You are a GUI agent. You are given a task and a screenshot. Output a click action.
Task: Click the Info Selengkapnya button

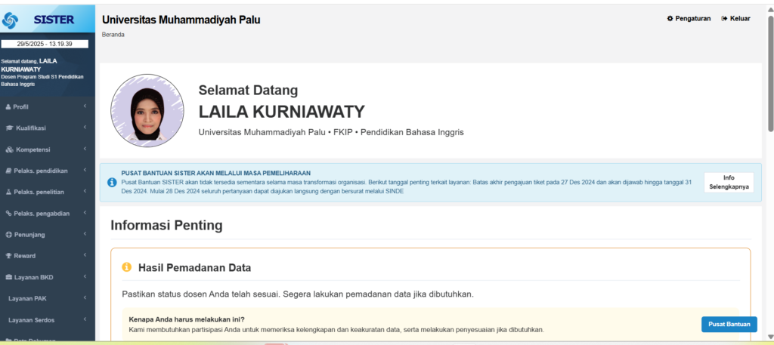point(729,183)
